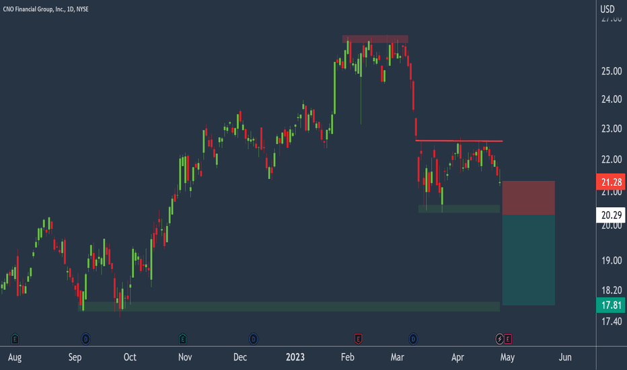Select the red horizontal resistance line

[459, 141]
